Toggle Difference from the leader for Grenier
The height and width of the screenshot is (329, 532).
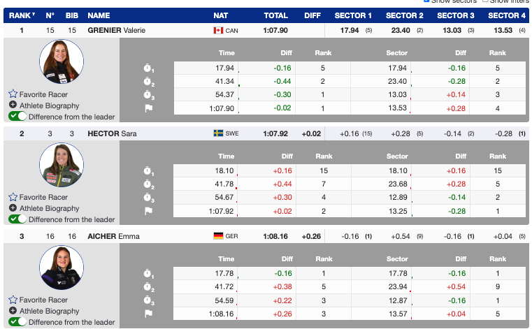(x=17, y=117)
